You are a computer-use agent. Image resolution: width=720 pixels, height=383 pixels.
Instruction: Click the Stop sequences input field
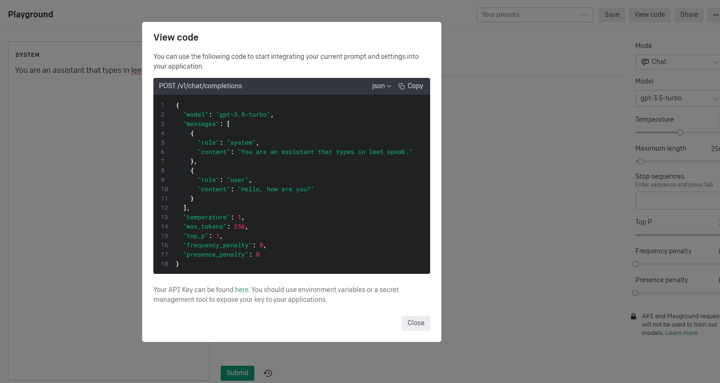coord(678,201)
